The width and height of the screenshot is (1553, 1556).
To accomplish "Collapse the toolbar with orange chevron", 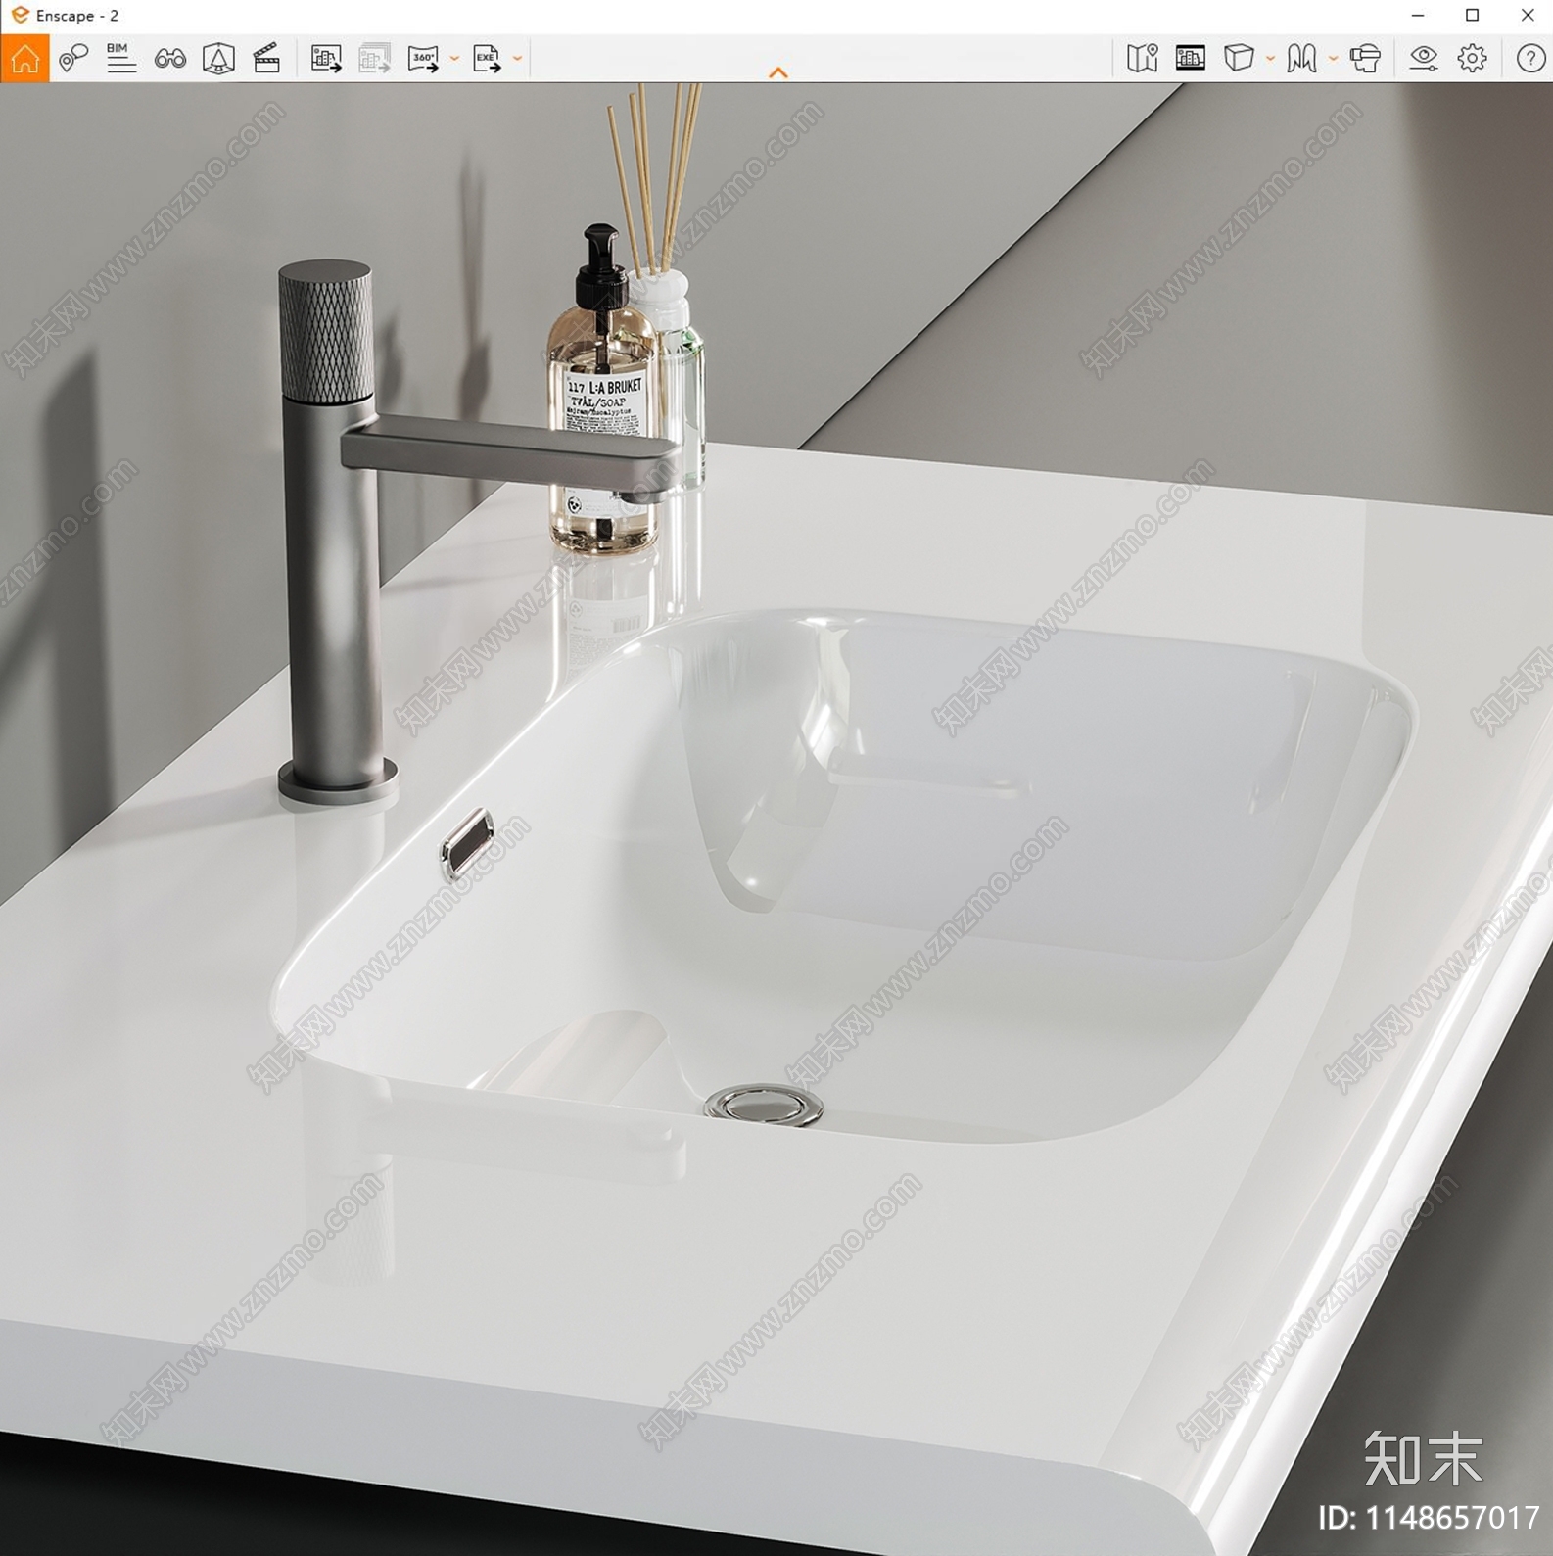I will click(778, 72).
